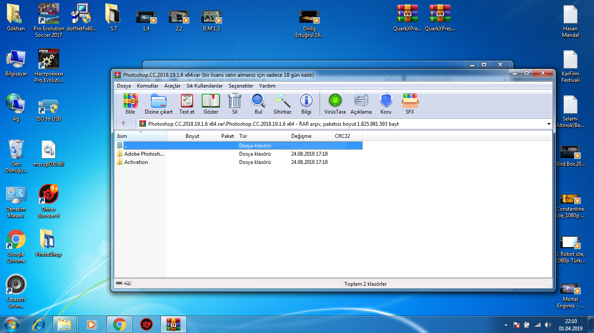
Task: Open Internet Explorer from the taskbar
Action: pos(39,324)
